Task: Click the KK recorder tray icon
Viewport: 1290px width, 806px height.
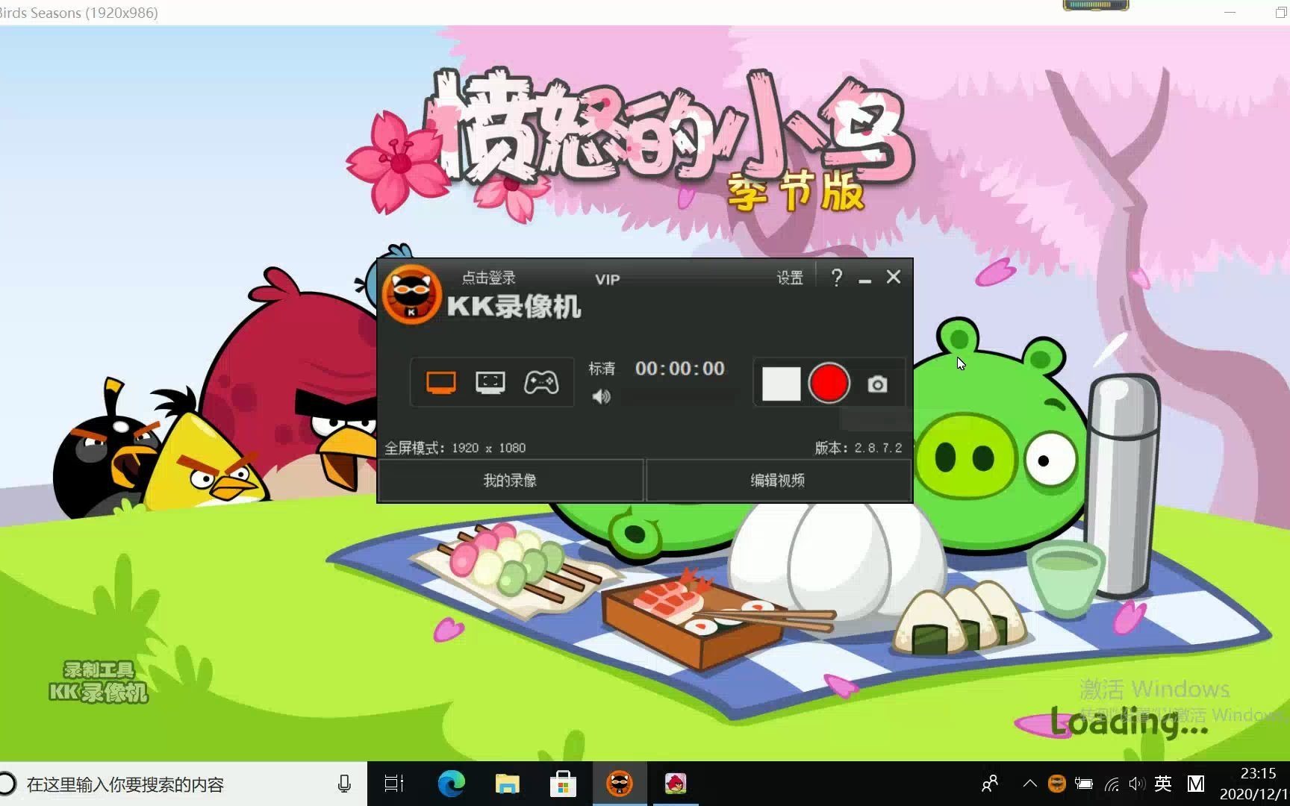Action: pos(1056,784)
